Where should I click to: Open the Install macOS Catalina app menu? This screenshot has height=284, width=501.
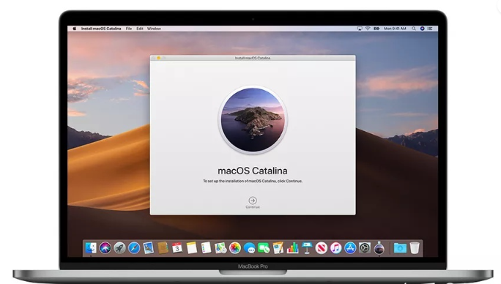tap(101, 29)
